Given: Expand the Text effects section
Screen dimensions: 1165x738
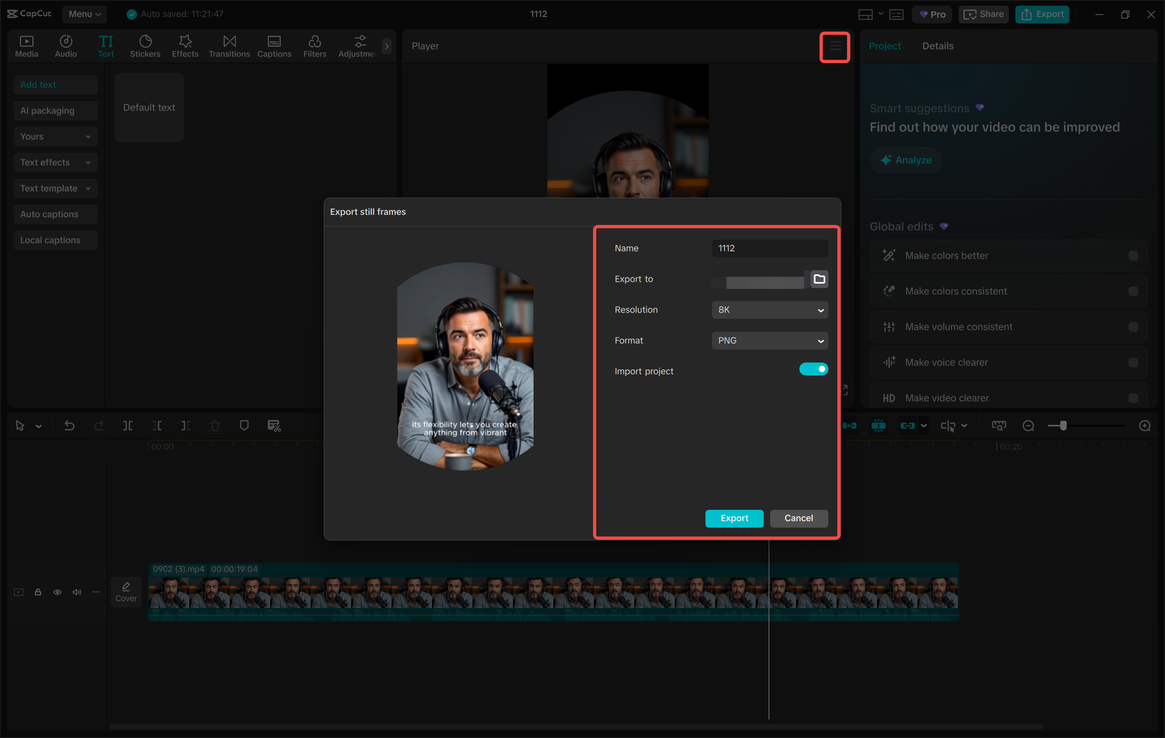Looking at the screenshot, I should (x=55, y=163).
